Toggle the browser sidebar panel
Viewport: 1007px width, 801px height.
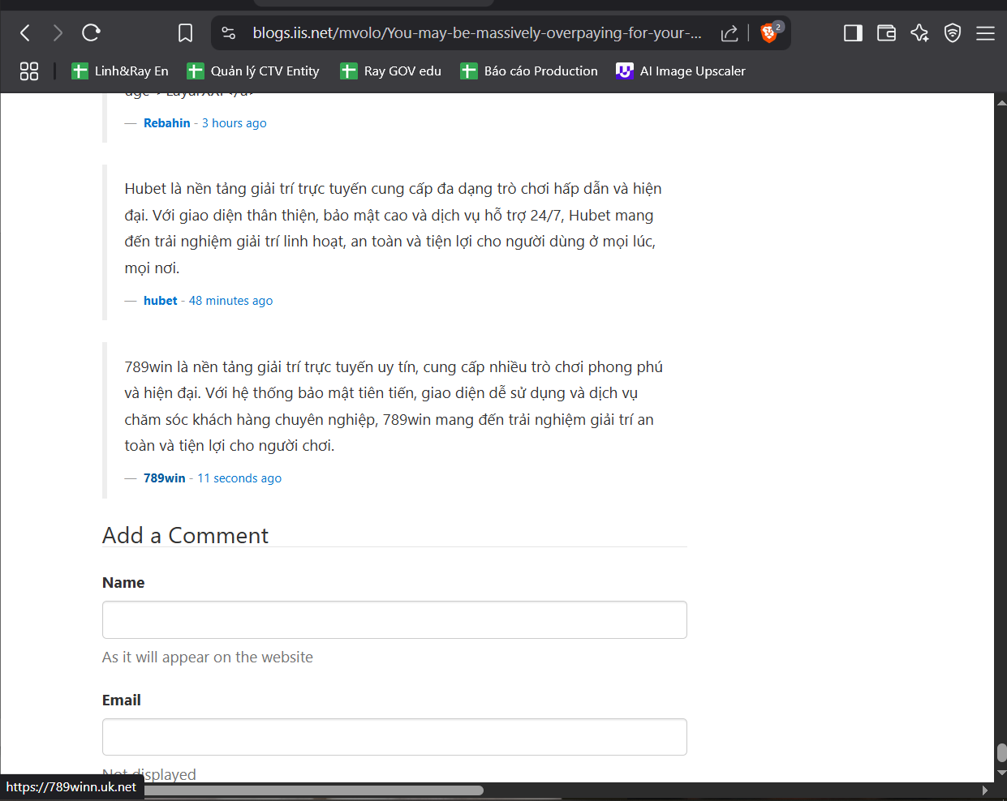click(853, 33)
